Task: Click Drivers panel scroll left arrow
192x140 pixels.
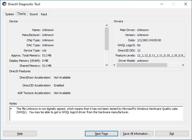Action: point(114,65)
